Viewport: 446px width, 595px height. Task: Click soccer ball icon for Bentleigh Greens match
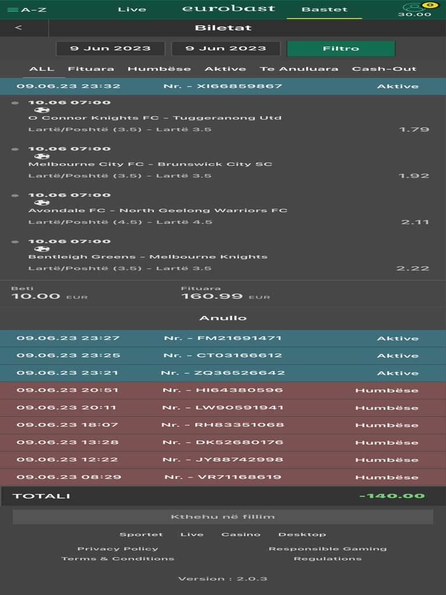[42, 249]
